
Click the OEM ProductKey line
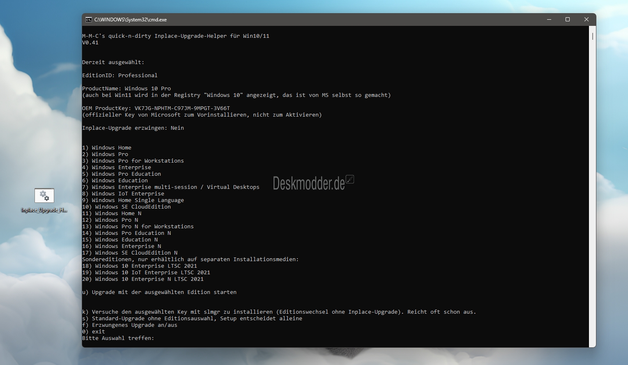click(x=156, y=108)
